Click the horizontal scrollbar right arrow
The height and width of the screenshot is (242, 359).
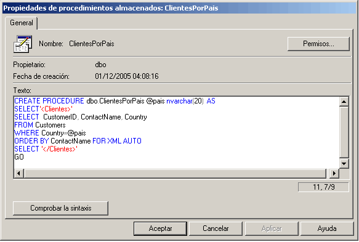(x=334, y=173)
